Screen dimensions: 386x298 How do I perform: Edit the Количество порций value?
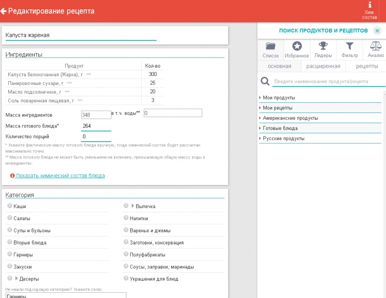pos(96,137)
